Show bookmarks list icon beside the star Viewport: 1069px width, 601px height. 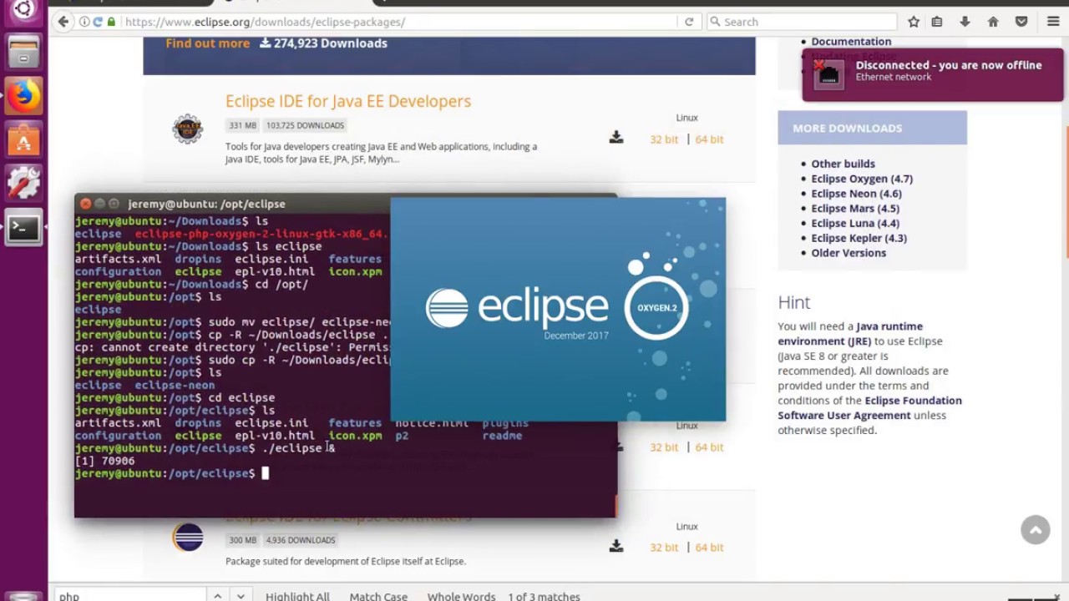tap(937, 22)
